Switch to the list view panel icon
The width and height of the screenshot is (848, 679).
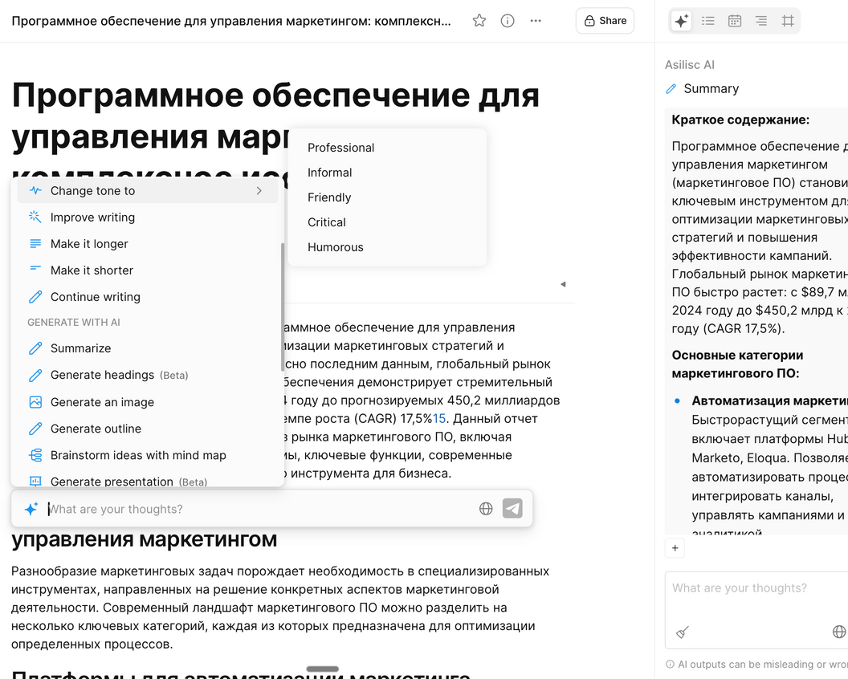pos(708,21)
